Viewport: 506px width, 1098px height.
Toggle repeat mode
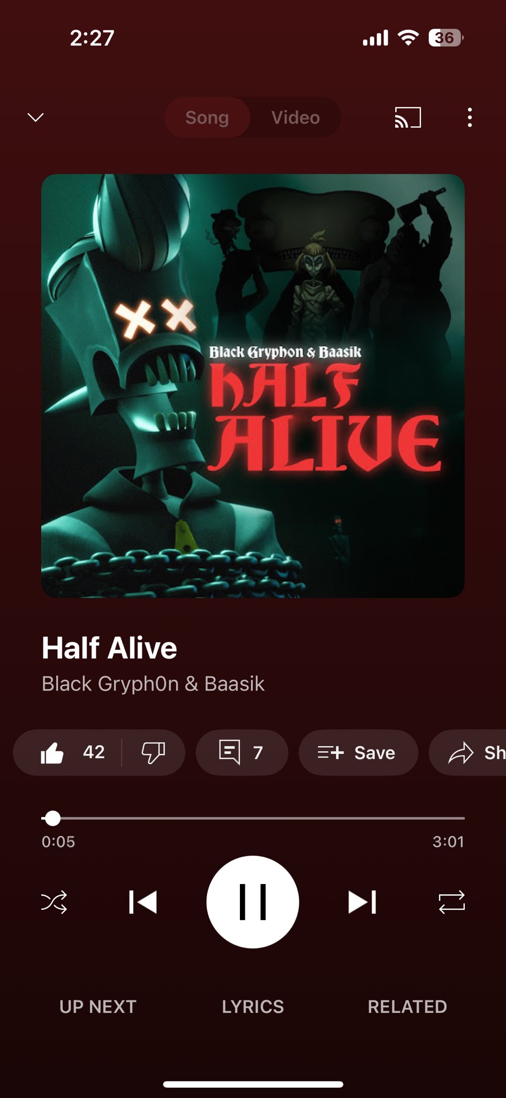pos(451,902)
